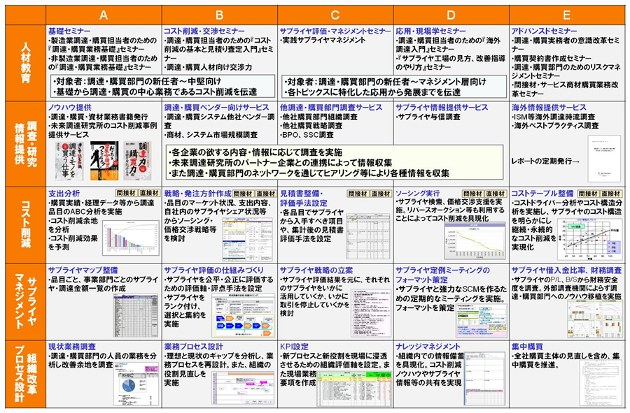
Task: Select the 業務プロセス設計 heading
Action: (193, 347)
